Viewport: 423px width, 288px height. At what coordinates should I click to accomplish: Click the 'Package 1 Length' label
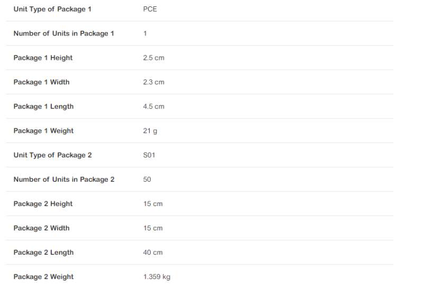(43, 106)
